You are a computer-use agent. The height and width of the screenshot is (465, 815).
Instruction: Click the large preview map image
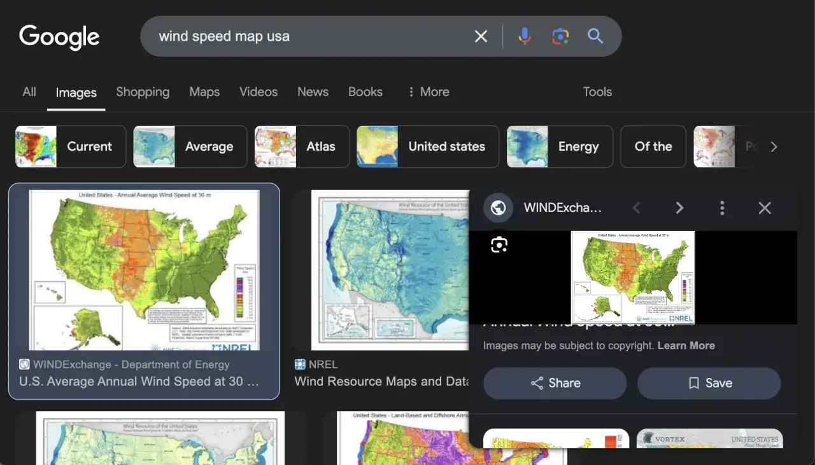click(x=633, y=277)
